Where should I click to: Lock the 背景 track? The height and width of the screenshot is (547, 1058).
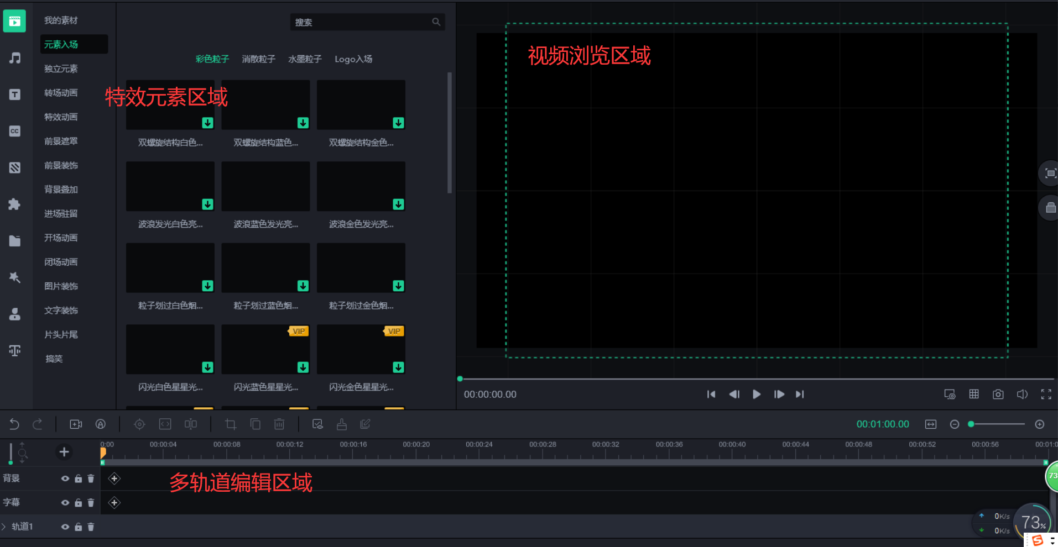tap(79, 478)
